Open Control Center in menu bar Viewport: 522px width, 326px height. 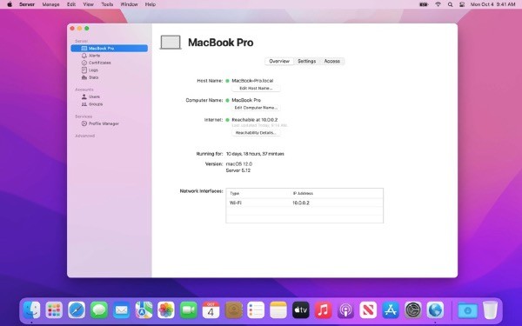462,4
